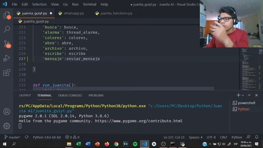
Task: Open the File menu
Action: [15, 5]
